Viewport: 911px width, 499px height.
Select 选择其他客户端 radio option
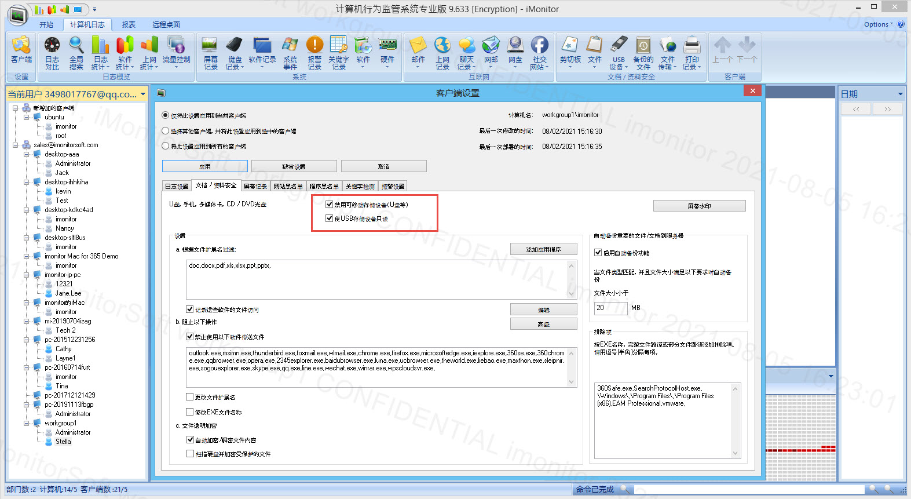166,131
